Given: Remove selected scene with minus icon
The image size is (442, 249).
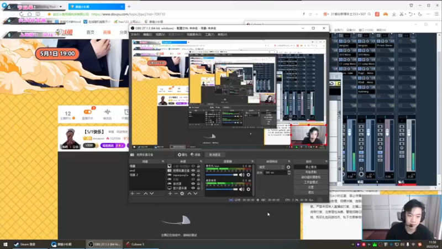Looking at the screenshot, I should pyautogui.click(x=139, y=193).
